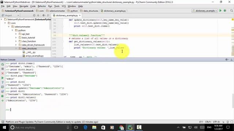Open the Refactor menu
The width and height of the screenshot is (234, 131).
[42, 6]
